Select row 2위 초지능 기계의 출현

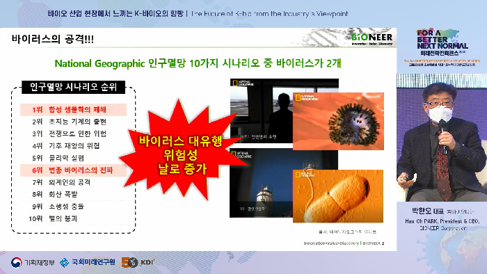pyautogui.click(x=73, y=122)
